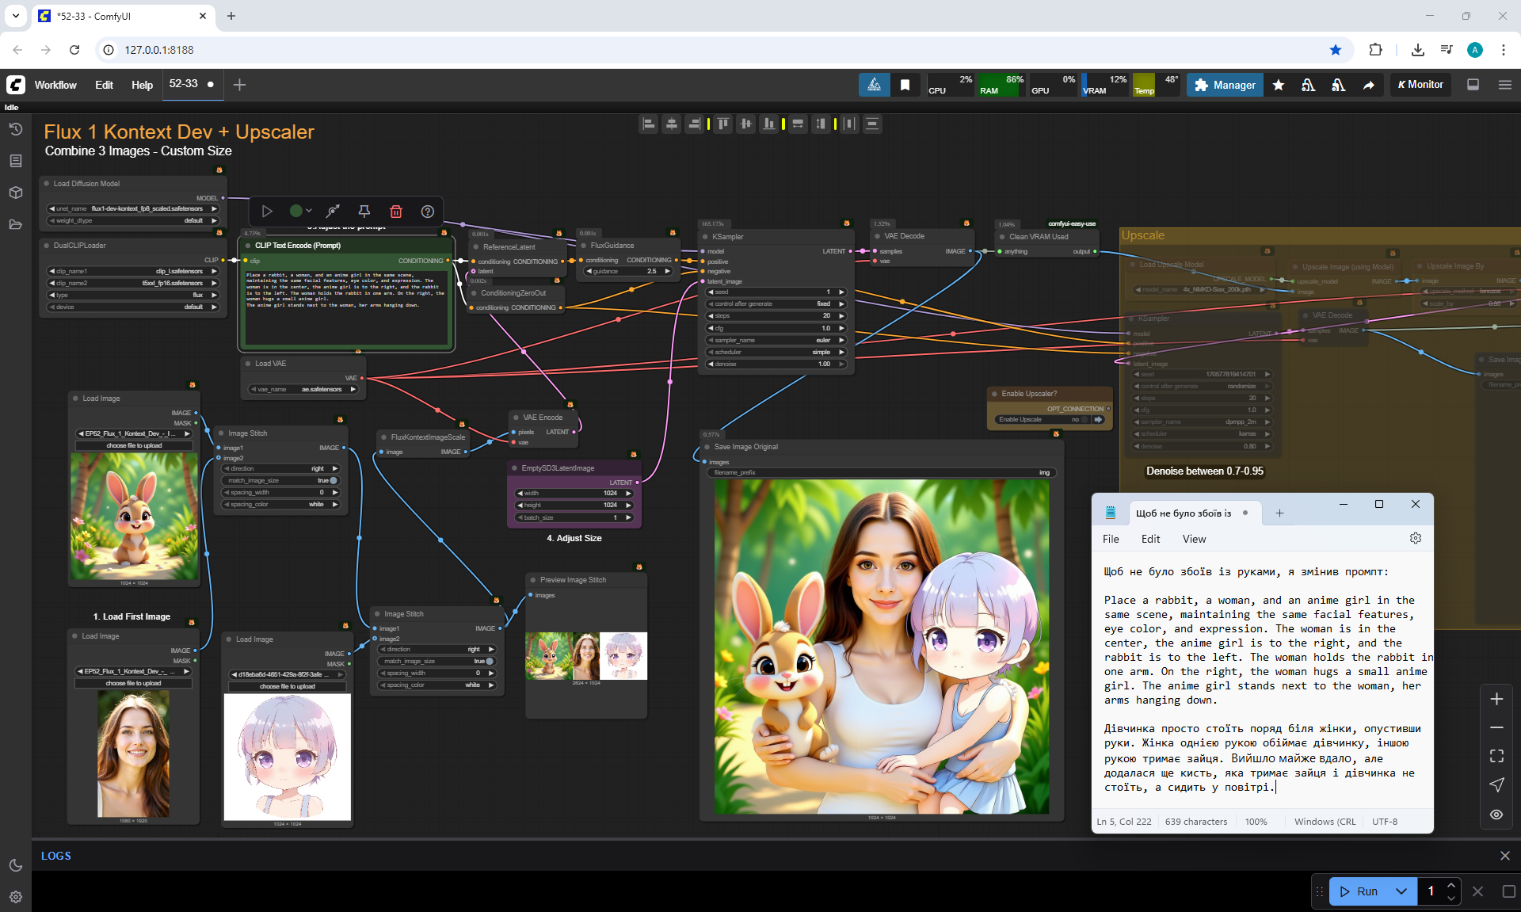Open Notepad settings gear icon
Screen dimensions: 1521x912
click(1416, 539)
